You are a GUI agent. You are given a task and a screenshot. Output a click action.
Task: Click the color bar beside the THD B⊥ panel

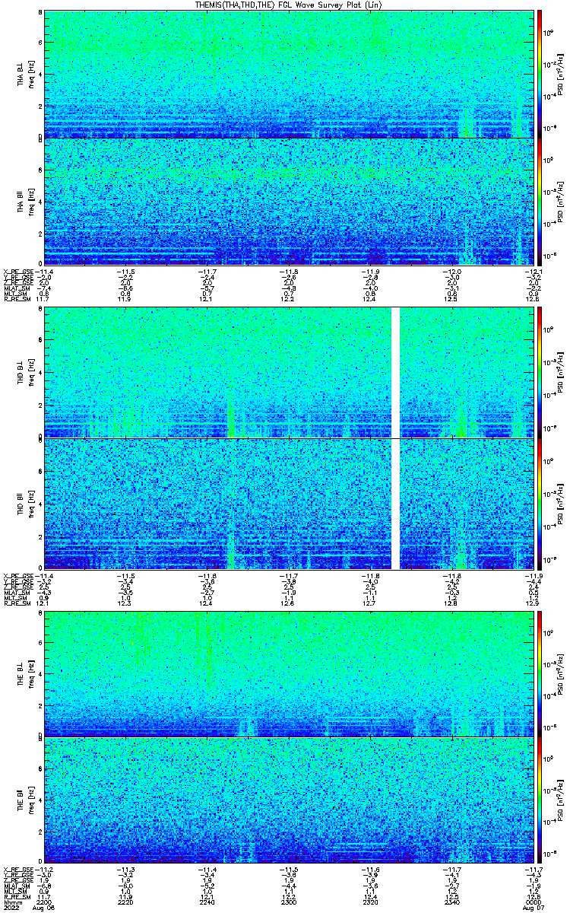pyautogui.click(x=539, y=372)
